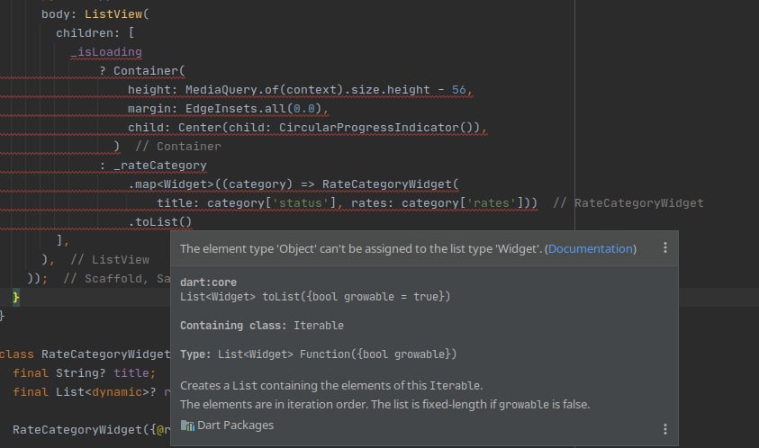Image resolution: width=759 pixels, height=448 pixels.
Task: Click 'margin: EdgeInsets.all(0.0),' line
Action: click(228, 108)
